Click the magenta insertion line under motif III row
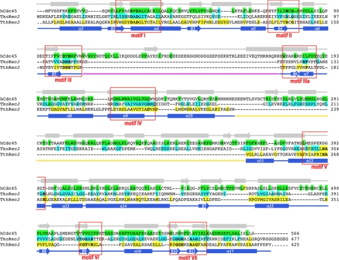This screenshot has width=339, height=260. pos(181,74)
